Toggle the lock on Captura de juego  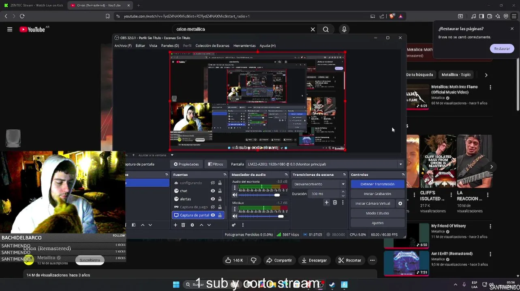pyautogui.click(x=220, y=207)
